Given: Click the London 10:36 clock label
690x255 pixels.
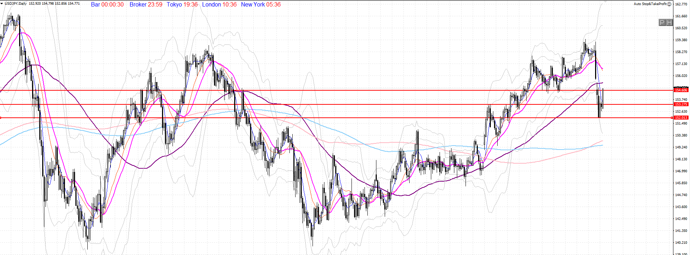Looking at the screenshot, I should pyautogui.click(x=219, y=5).
